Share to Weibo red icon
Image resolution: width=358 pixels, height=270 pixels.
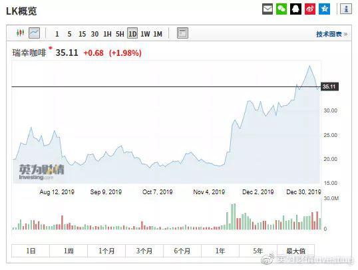(310, 9)
